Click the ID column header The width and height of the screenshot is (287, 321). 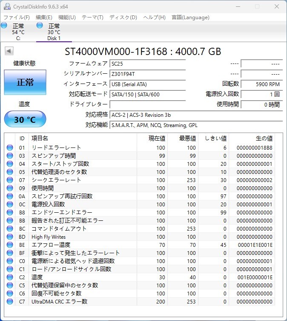[22, 139]
